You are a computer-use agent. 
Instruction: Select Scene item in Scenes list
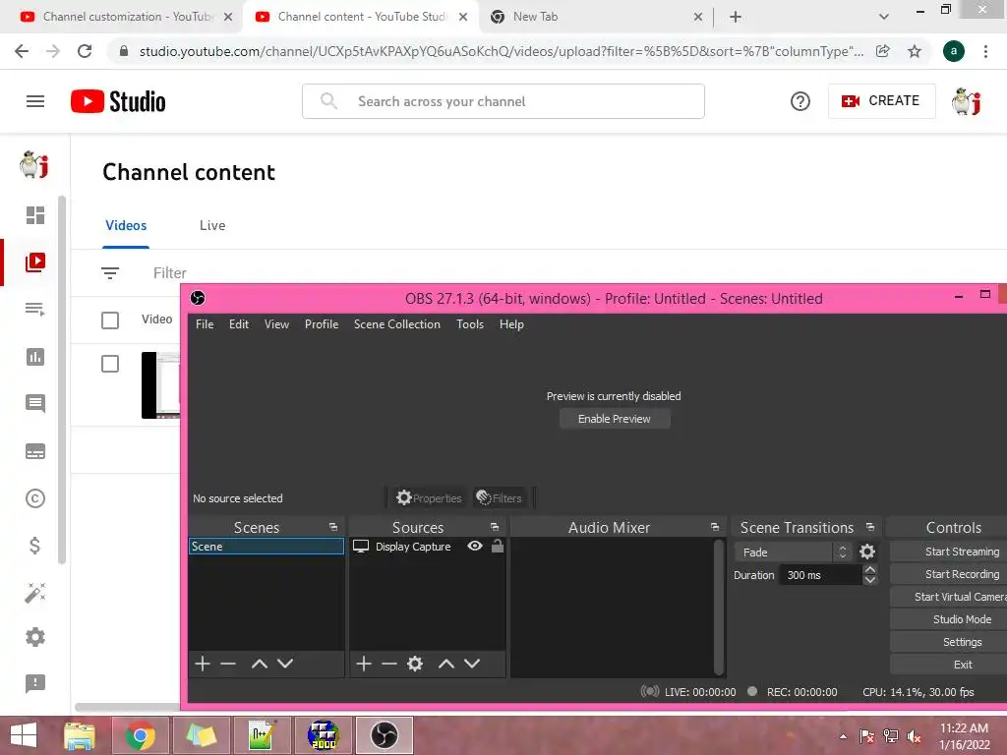(x=266, y=547)
